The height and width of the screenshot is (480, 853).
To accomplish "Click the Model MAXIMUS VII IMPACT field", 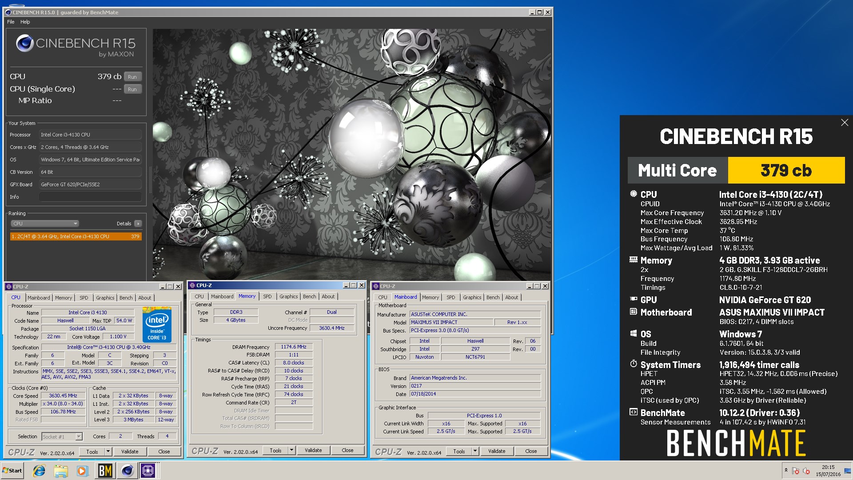I will tap(451, 322).
